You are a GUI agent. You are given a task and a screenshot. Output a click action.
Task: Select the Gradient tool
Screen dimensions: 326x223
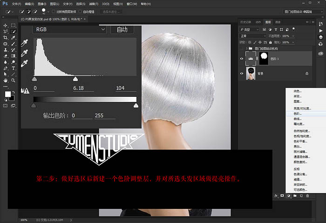coord(14,56)
